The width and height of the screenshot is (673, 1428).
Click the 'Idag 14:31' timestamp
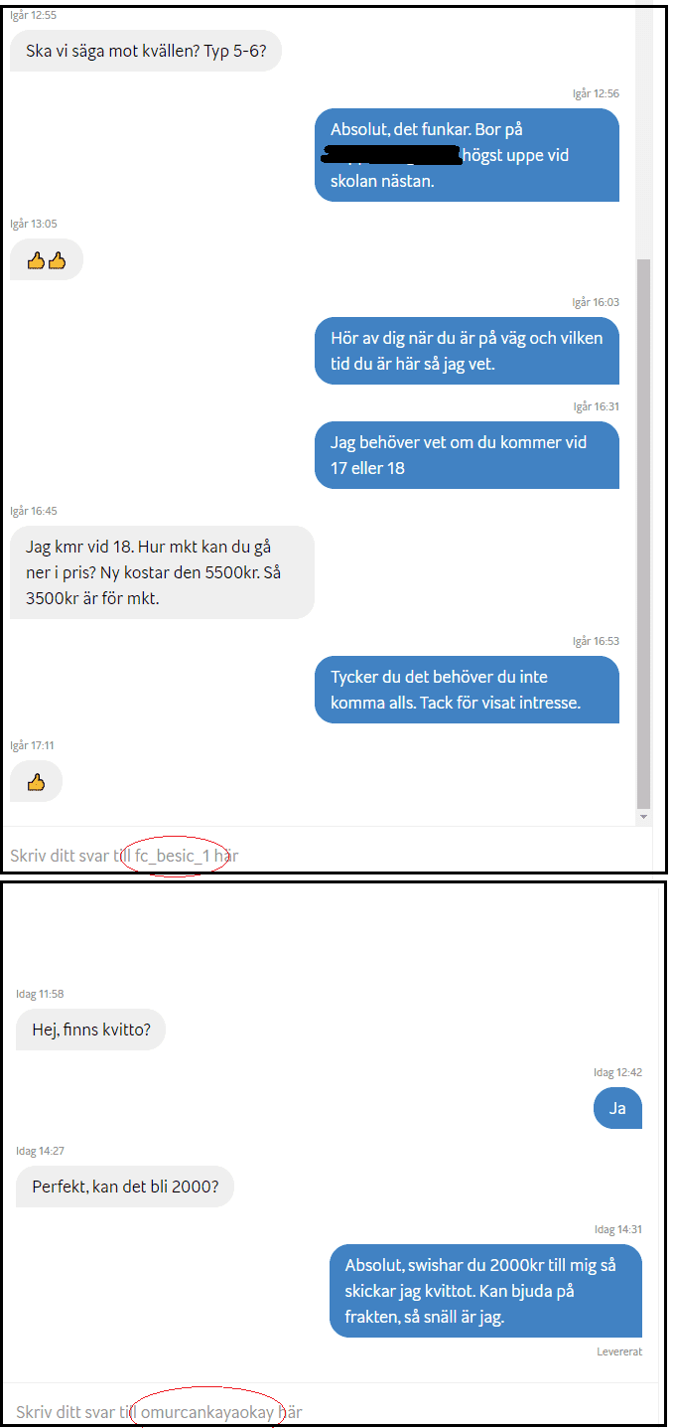(617, 1229)
